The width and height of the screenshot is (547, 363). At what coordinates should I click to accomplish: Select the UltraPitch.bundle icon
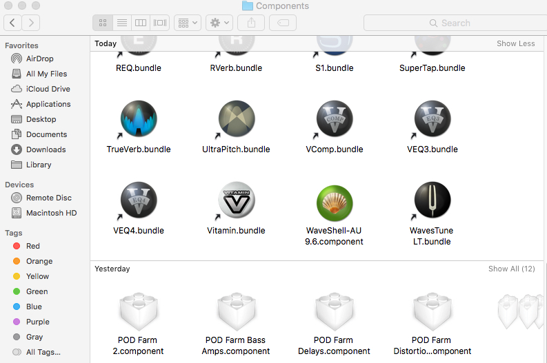pos(237,118)
